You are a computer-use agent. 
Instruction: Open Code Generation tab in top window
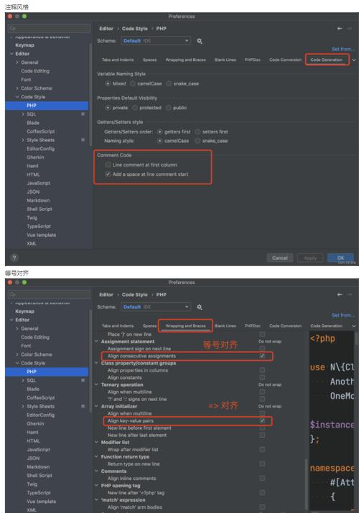click(x=326, y=60)
